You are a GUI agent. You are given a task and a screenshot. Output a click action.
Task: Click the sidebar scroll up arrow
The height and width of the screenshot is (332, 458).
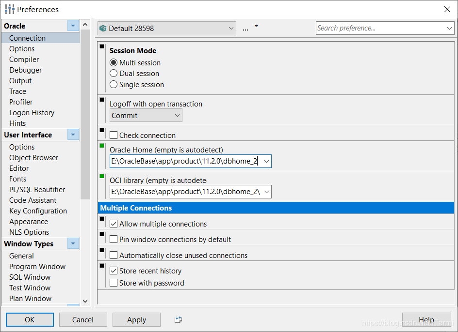point(85,25)
